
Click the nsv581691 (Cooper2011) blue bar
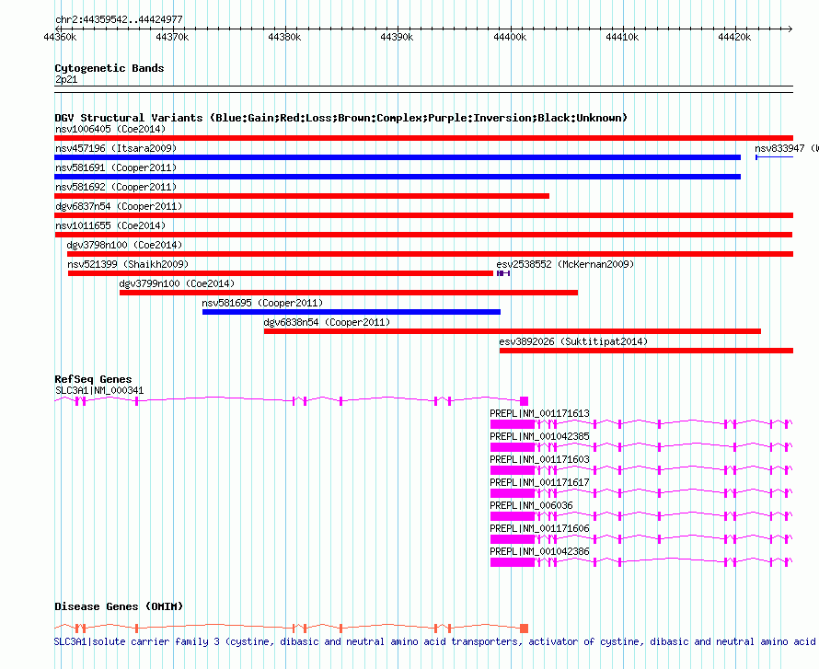(x=398, y=177)
